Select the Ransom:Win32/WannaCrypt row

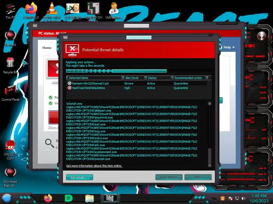point(137,83)
